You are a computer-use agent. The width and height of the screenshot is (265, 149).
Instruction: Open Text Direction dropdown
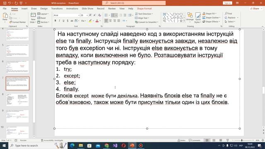click(144, 14)
